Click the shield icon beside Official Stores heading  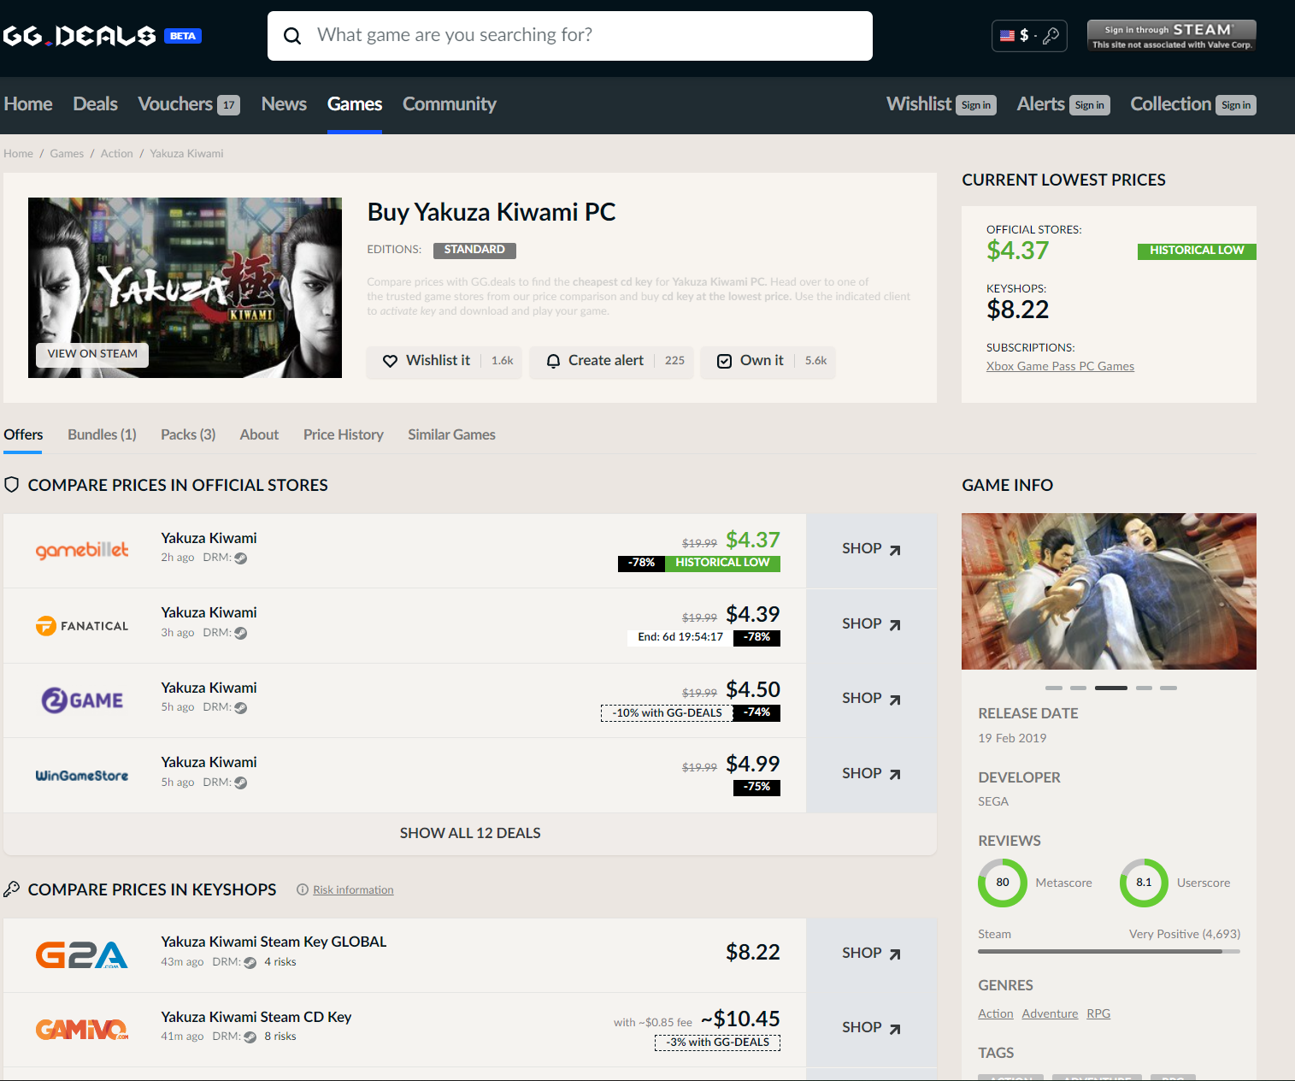[x=12, y=485]
